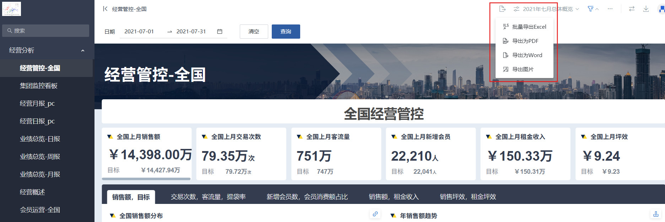
Task: Expand the 2021年七月总体概览 view dropdown
Action: 547,9
